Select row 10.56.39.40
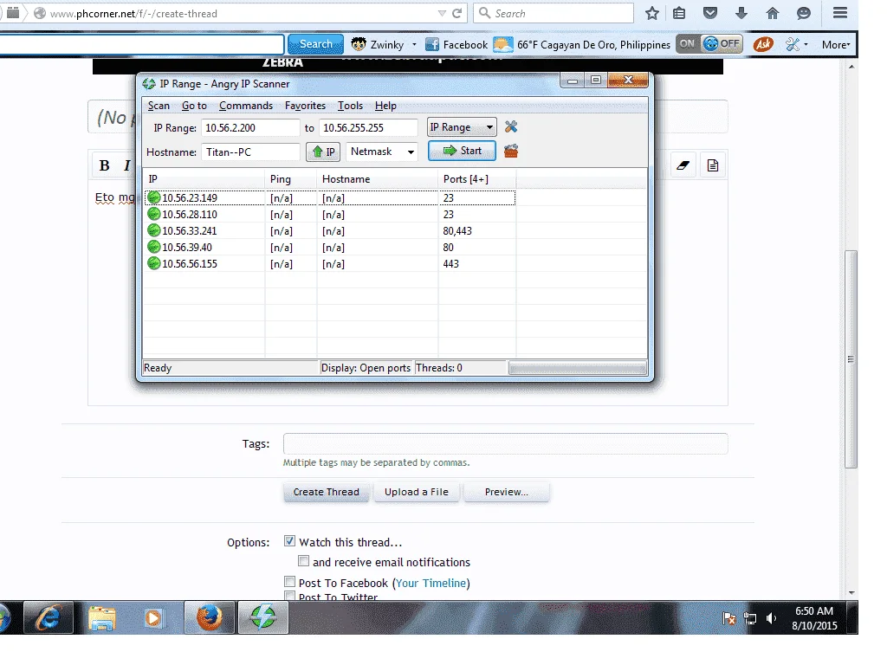 point(330,247)
